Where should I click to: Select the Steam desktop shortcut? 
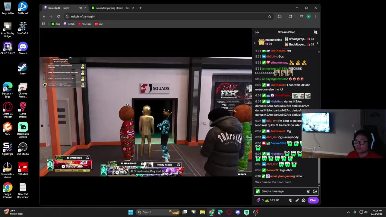(23, 69)
